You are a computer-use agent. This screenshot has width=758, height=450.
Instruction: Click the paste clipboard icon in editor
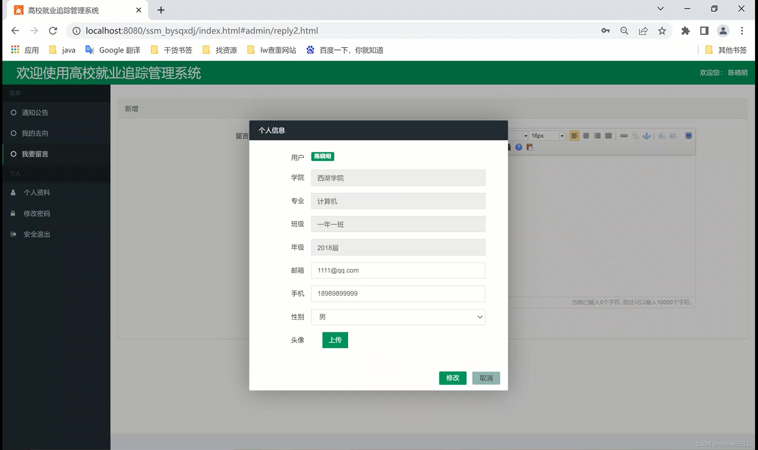[530, 147]
